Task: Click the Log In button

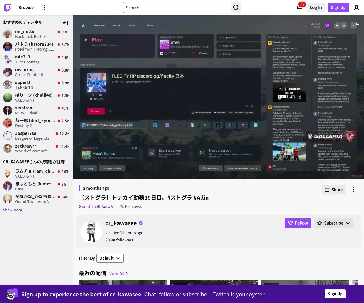Action: (x=316, y=8)
